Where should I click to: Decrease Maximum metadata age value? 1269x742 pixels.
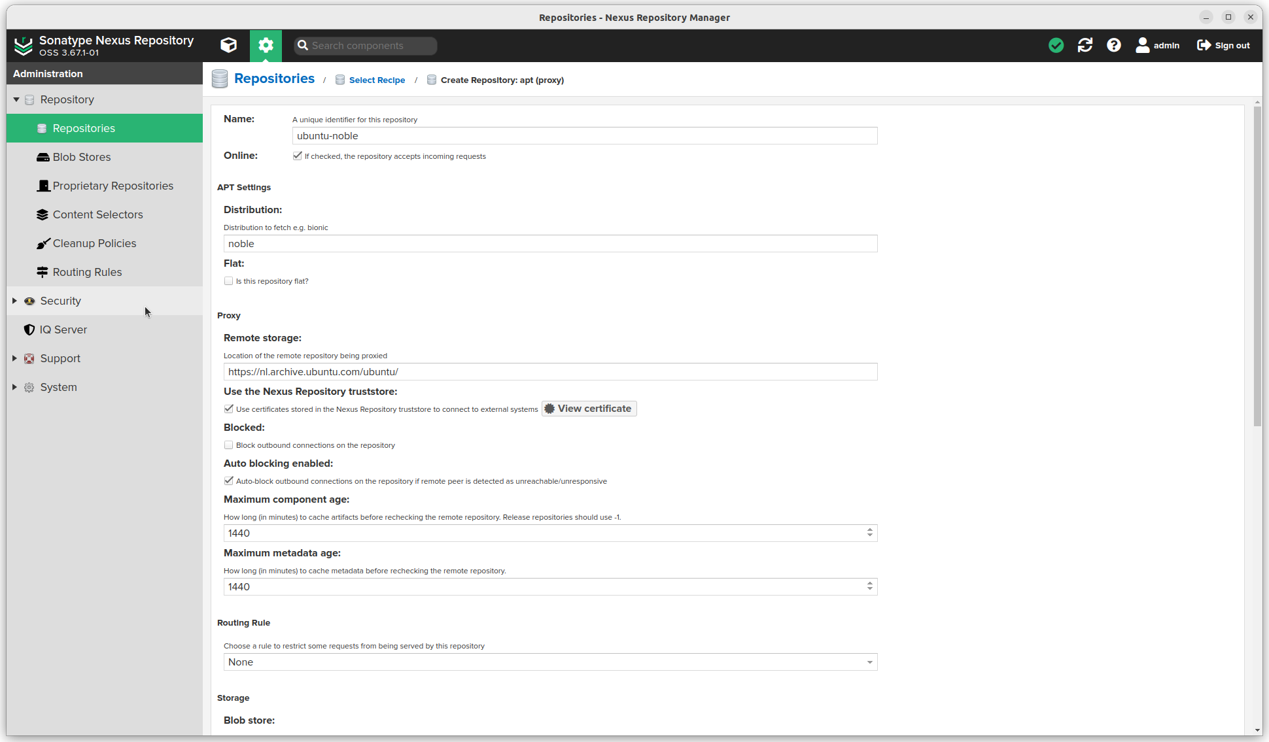point(870,590)
